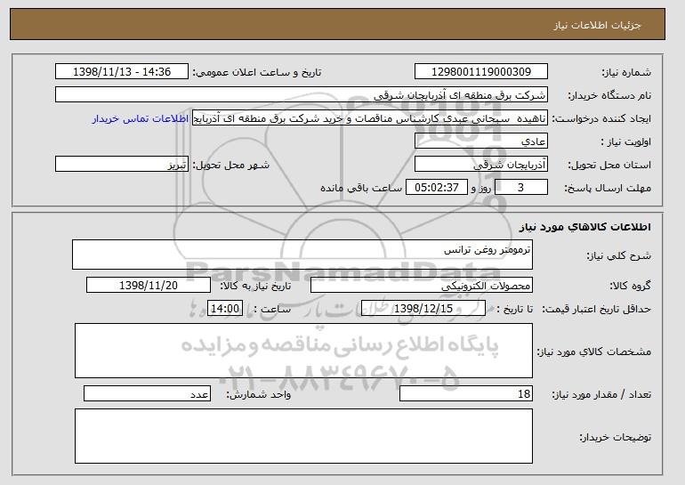Viewport: 685px width, 485px height.
Task: Click the remaining time field 05:02:37
Action: pos(437,188)
